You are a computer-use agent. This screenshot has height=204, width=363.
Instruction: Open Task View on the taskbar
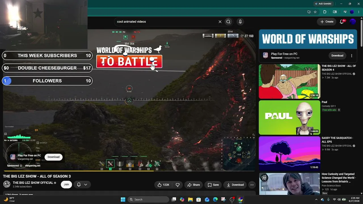[x=174, y=199]
